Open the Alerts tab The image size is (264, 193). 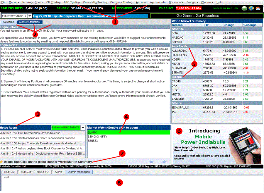pos(58,172)
